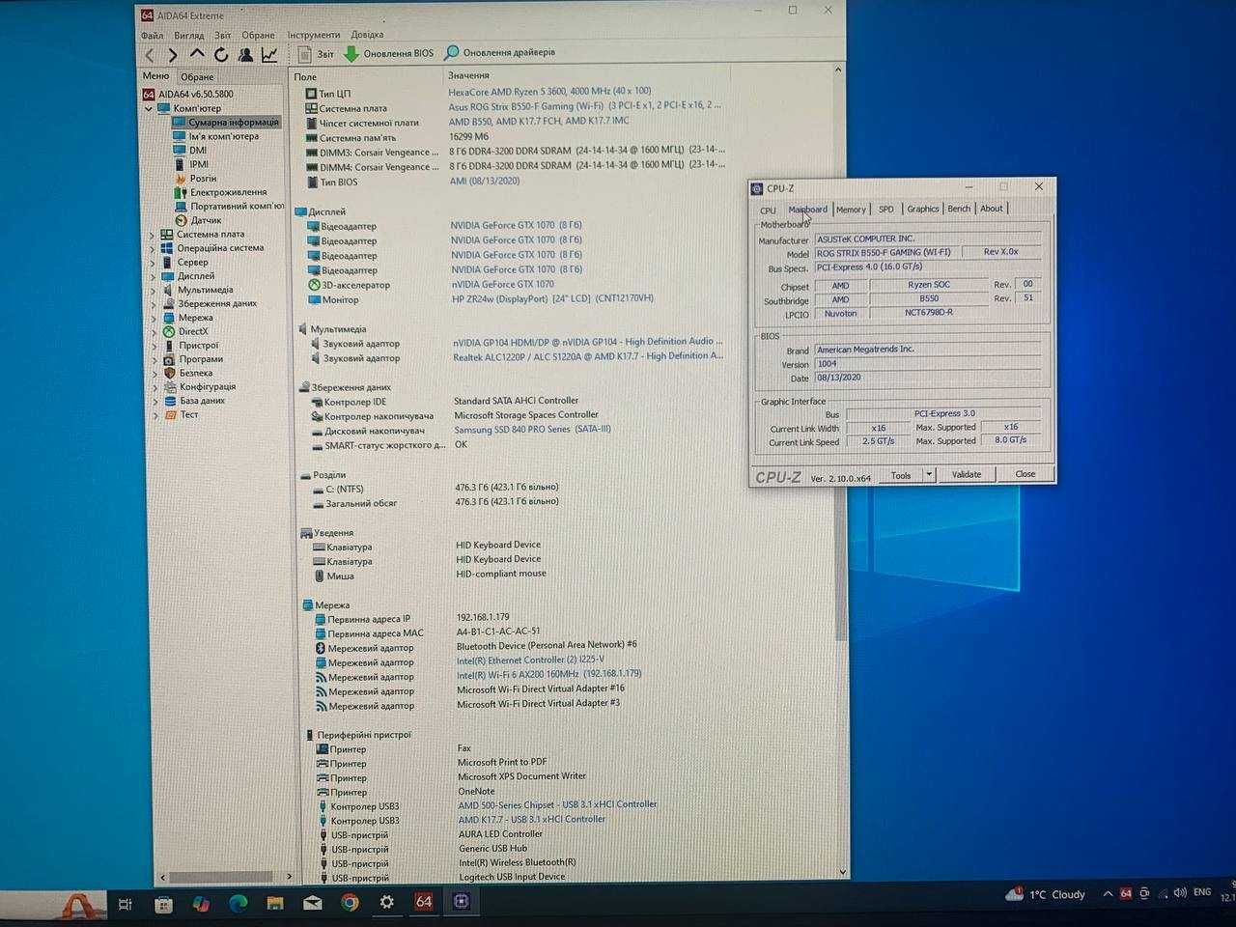
Task: Click Оновлення драйверів magnifier toolbar button
Action: pos(499,53)
